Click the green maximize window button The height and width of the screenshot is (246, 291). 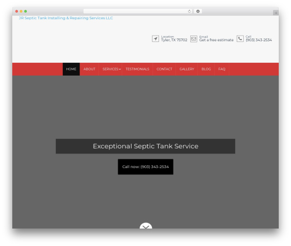click(26, 11)
